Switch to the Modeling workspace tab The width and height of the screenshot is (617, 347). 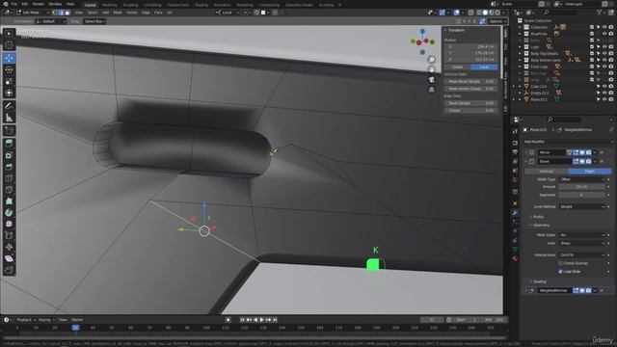pyautogui.click(x=109, y=5)
